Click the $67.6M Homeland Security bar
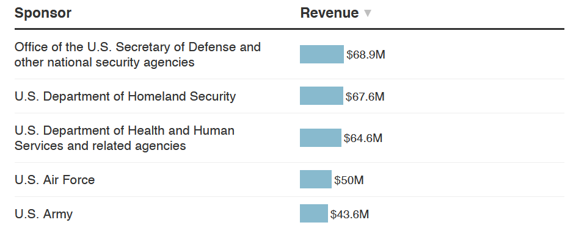The image size is (576, 228). [321, 96]
